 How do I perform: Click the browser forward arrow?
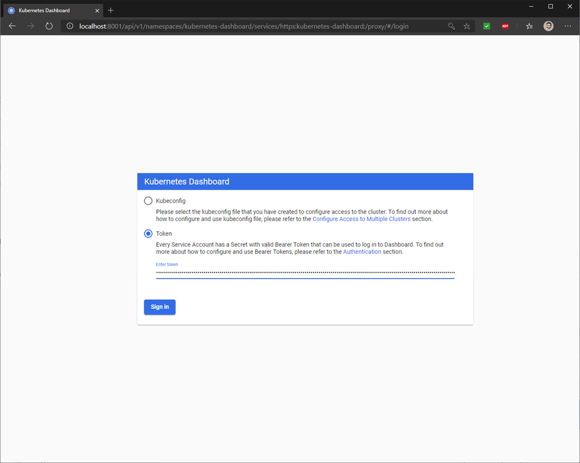point(30,26)
